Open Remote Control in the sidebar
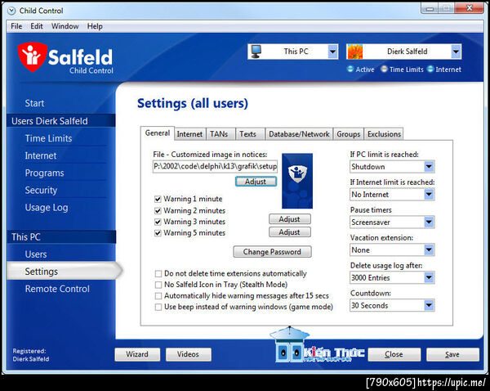The image size is (490, 391). pos(57,289)
